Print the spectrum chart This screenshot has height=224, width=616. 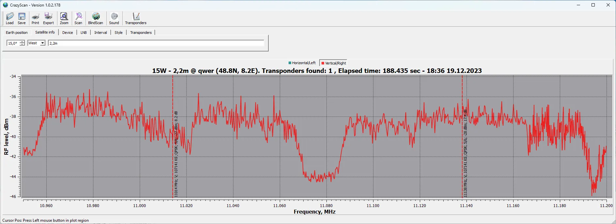(x=35, y=18)
